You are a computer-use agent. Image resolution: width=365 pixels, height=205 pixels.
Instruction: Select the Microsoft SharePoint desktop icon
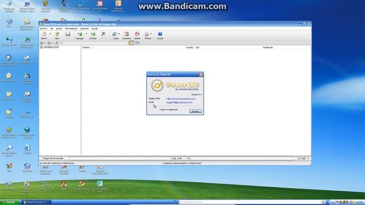click(x=118, y=6)
